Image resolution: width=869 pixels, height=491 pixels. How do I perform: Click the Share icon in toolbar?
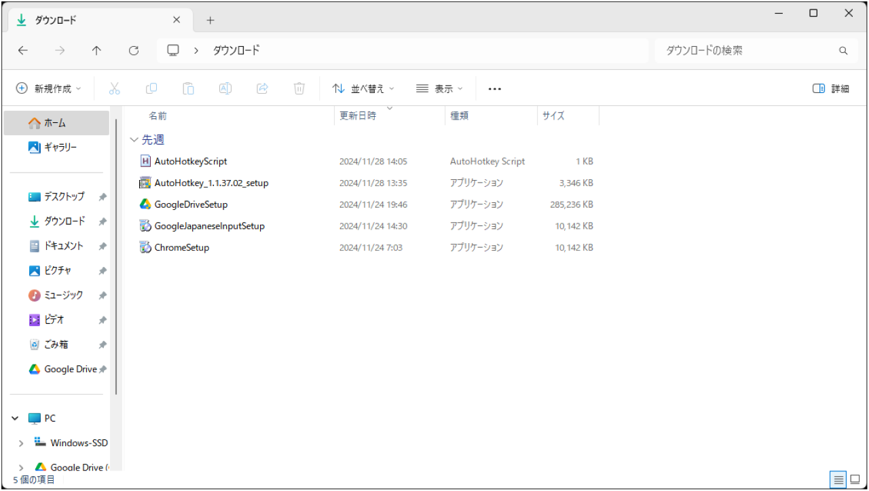(x=262, y=88)
